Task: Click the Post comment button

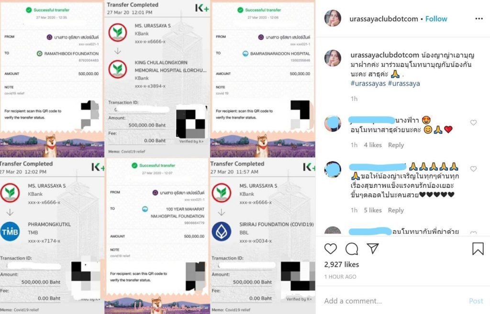Action: (476, 301)
